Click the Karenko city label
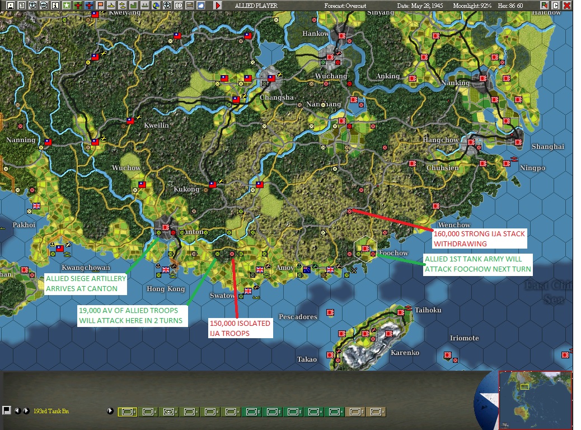 (x=405, y=353)
